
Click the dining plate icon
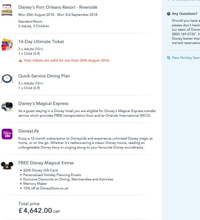coord(7,79)
